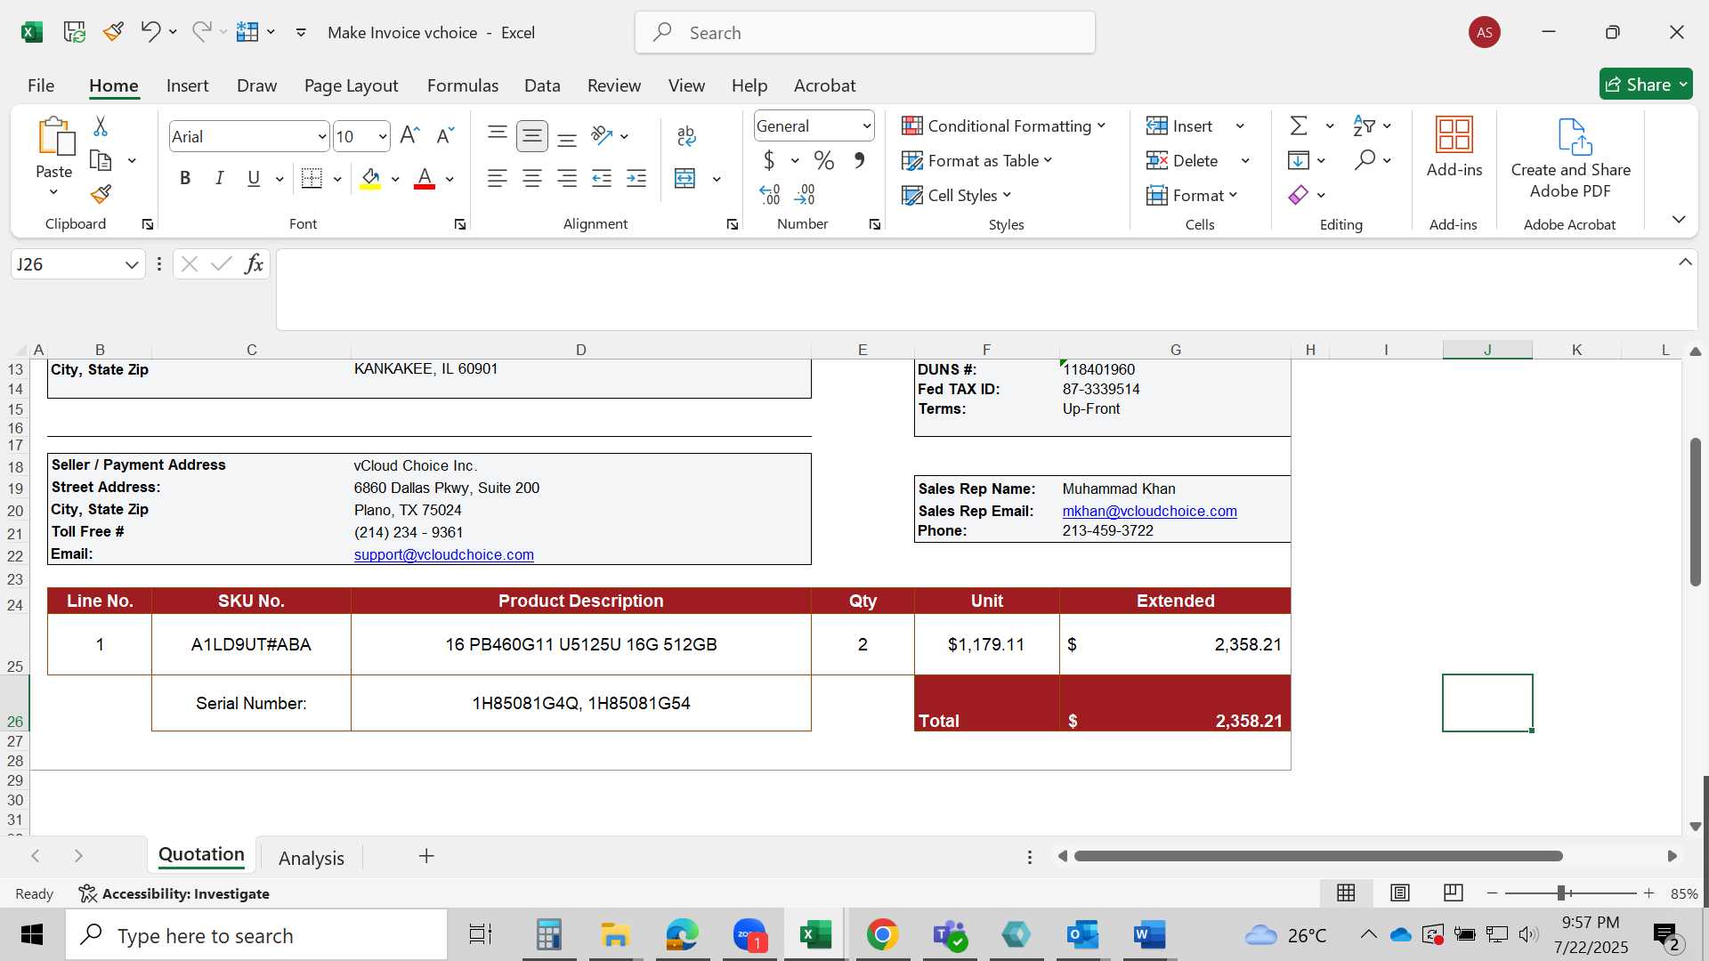The width and height of the screenshot is (1709, 961).
Task: Open Word from the Windows taskbar
Action: coord(1149,934)
